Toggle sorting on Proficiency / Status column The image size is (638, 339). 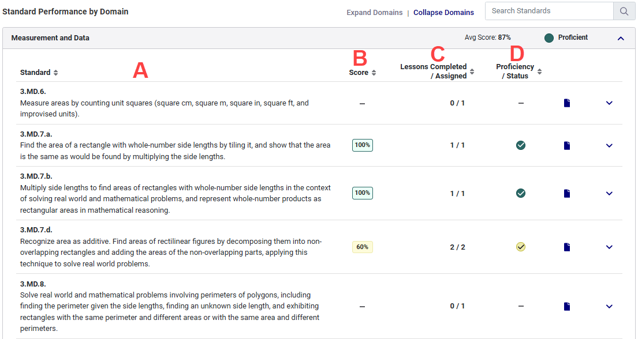coord(539,71)
